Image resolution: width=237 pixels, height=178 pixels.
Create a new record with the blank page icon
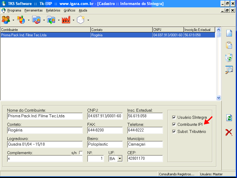click(x=229, y=33)
